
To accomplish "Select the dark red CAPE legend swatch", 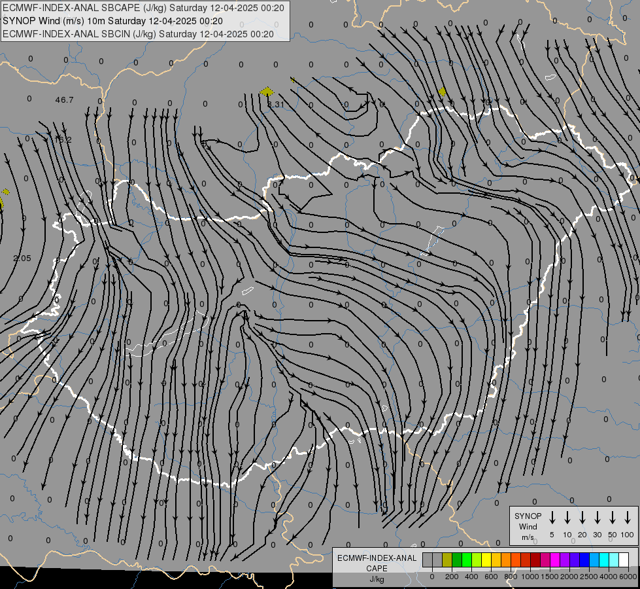I will [x=535, y=560].
